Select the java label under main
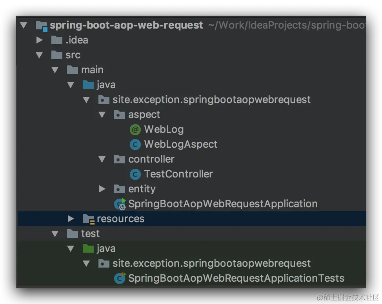The image size is (382, 304). pyautogui.click(x=106, y=85)
